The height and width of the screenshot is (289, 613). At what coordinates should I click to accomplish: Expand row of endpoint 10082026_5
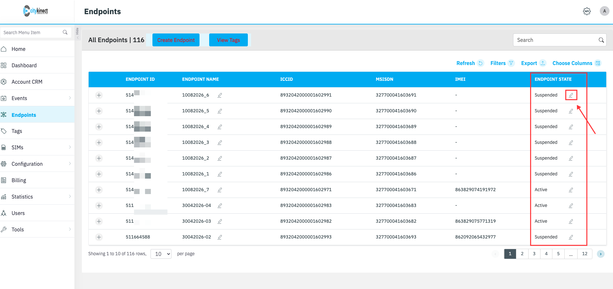tap(99, 111)
